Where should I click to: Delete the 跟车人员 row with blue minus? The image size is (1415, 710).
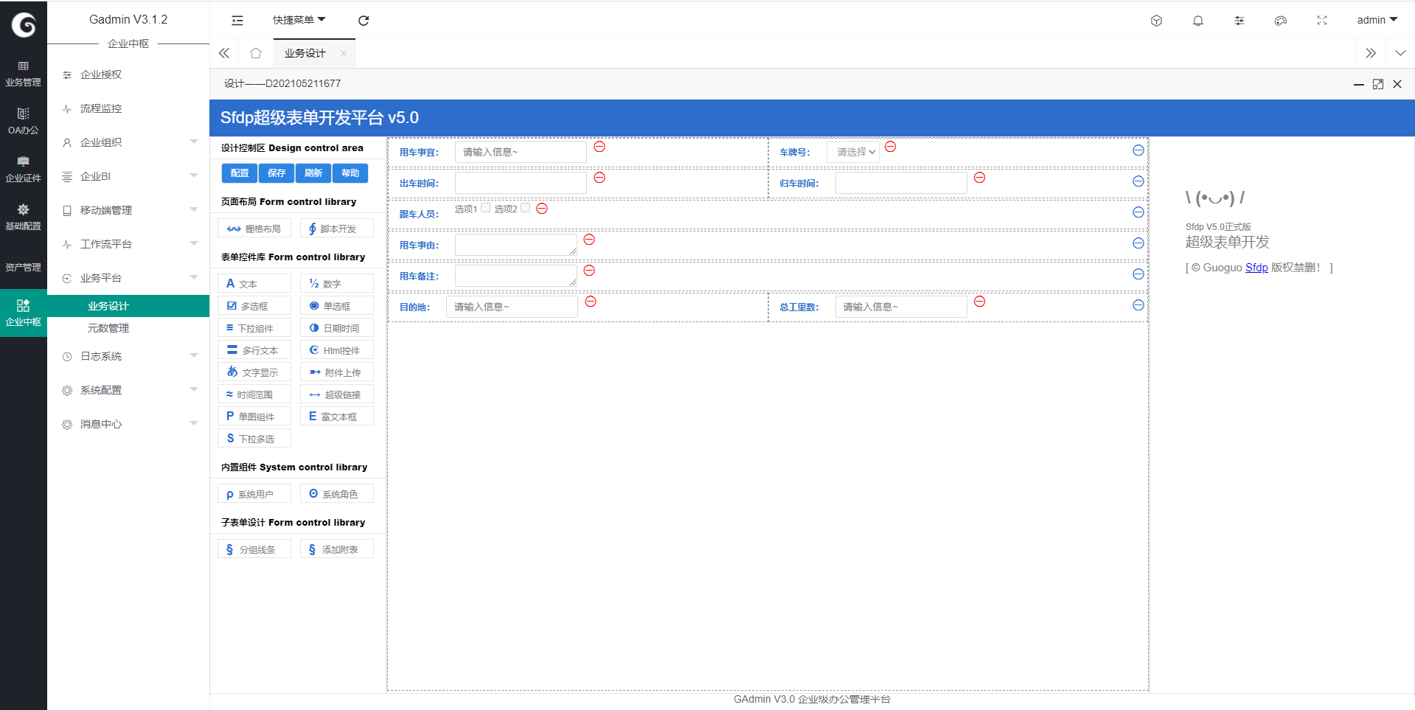(x=1138, y=212)
